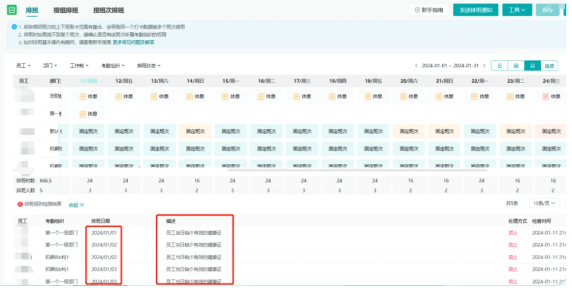Open the 15条/页 page size dropdown
The width and height of the screenshot is (572, 291).
(544, 204)
